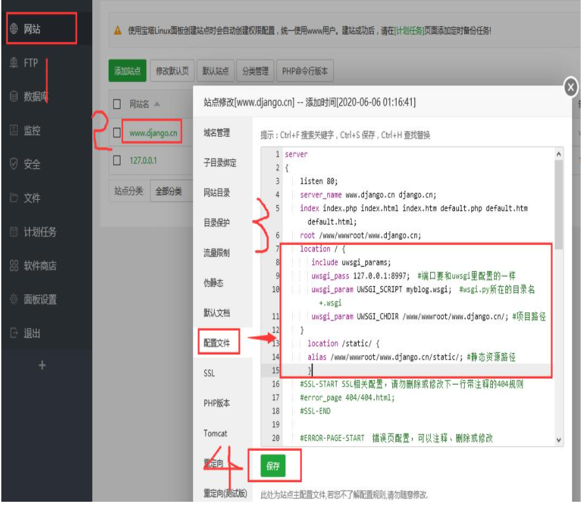Switch to the 伪静态 tab
Image resolution: width=582 pixels, height=507 pixels.
(213, 283)
